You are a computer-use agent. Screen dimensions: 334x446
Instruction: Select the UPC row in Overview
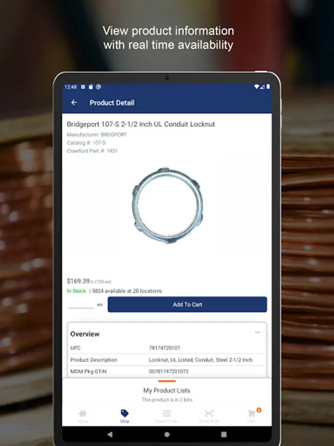[167, 347]
